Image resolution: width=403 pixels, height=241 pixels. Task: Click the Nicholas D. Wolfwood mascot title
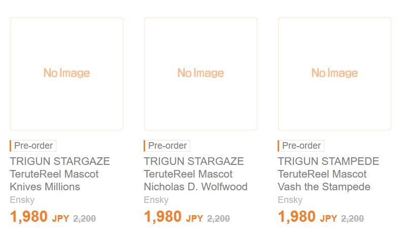pyautogui.click(x=195, y=174)
